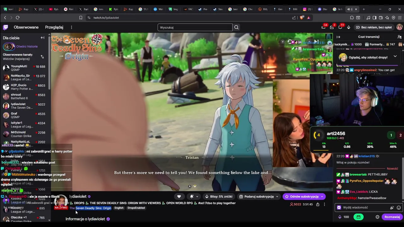Click the follow heart button

(x=179, y=196)
